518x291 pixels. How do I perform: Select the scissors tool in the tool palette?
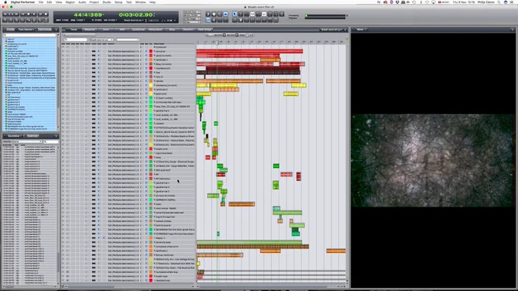click(x=241, y=21)
